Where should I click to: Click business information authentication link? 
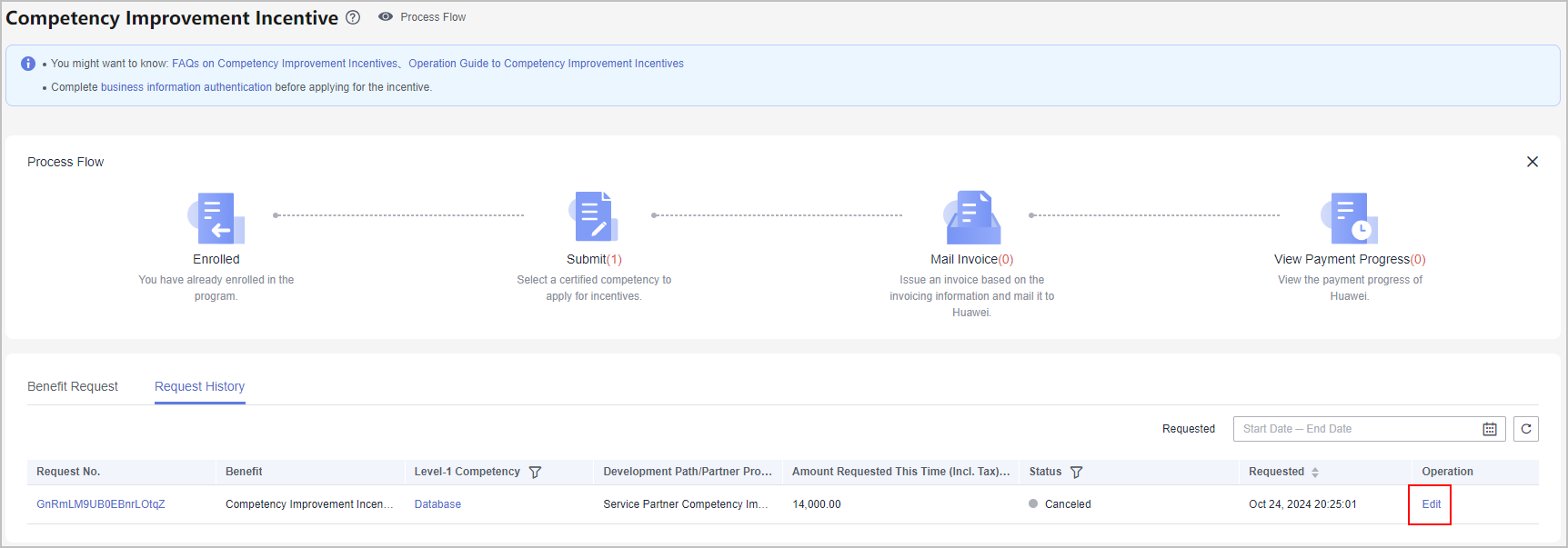pos(186,87)
